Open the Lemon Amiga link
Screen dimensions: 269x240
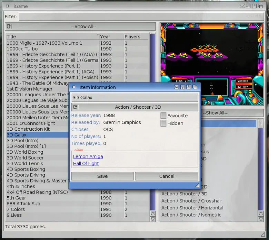click(x=88, y=156)
